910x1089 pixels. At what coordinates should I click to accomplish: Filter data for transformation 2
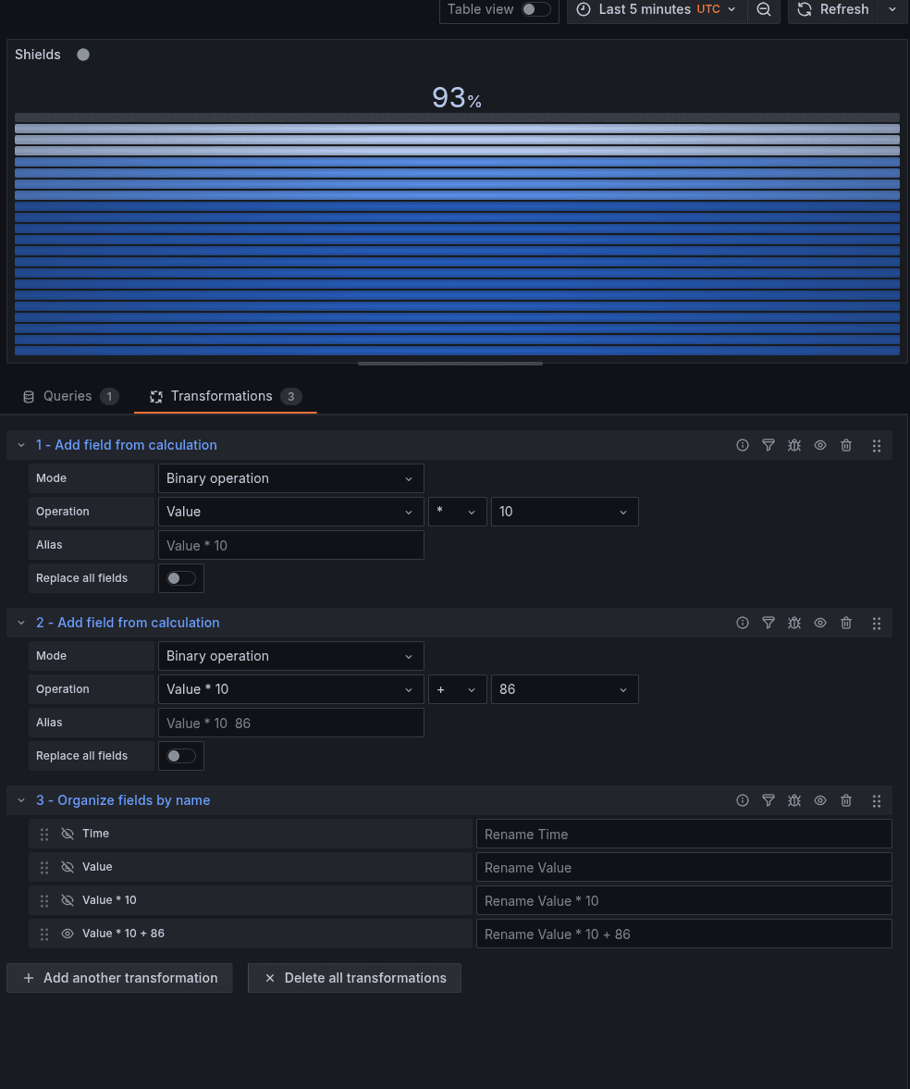769,623
